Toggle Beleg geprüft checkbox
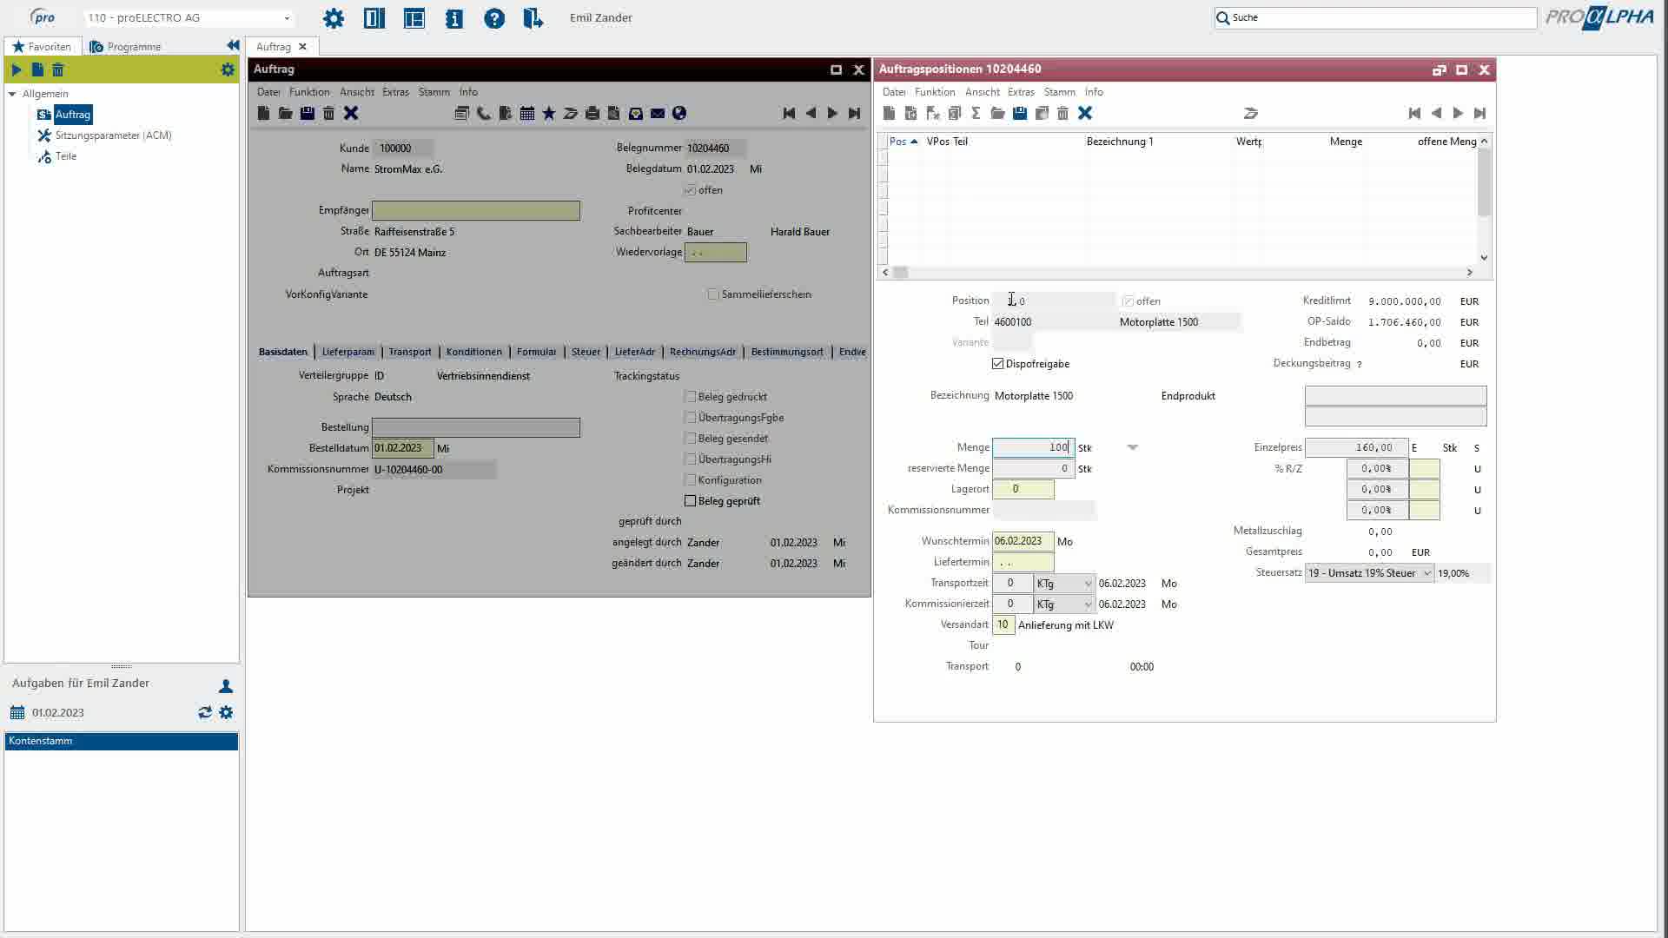1668x938 pixels. [x=691, y=501]
